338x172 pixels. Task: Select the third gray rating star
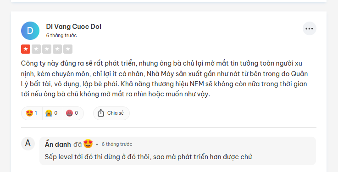coord(47,49)
